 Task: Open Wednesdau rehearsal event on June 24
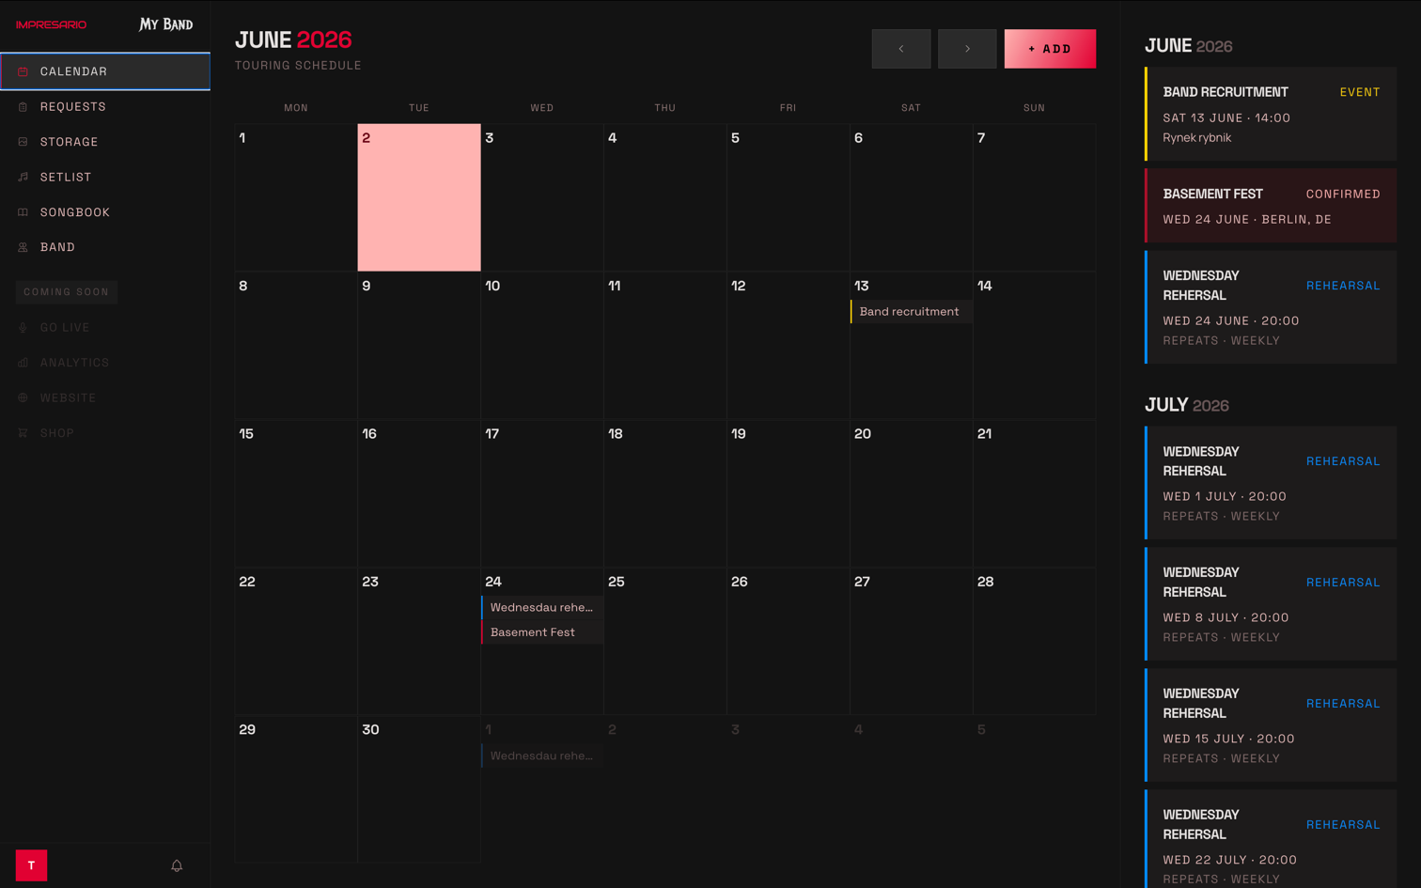pos(542,607)
